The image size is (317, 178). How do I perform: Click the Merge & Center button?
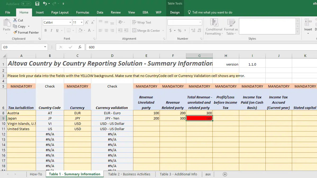click(148, 30)
